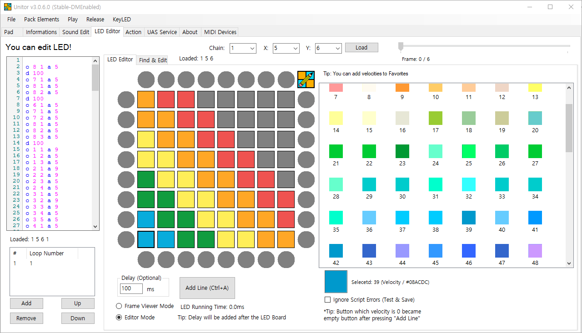Click the Loop Number column header
582x333 pixels.
[53, 253]
